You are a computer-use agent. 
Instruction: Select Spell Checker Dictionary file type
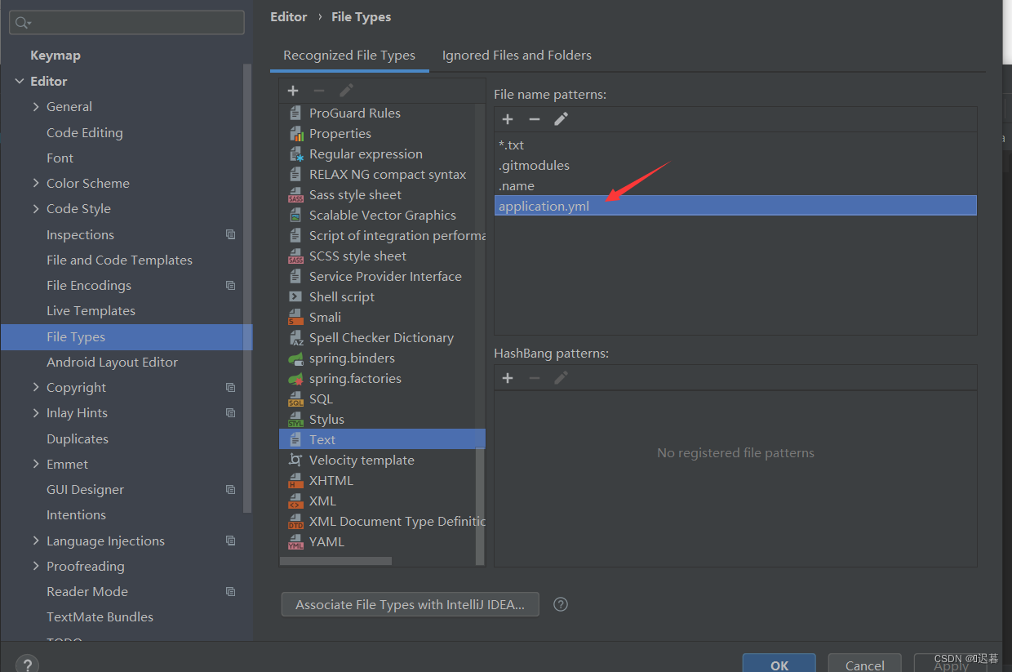point(382,337)
